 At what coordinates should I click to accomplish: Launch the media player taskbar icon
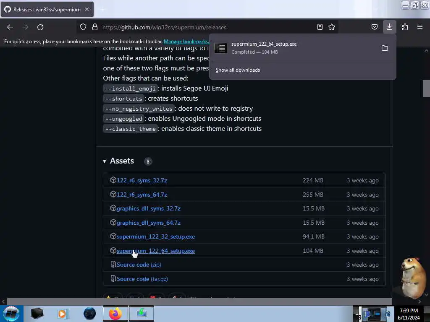pyautogui.click(x=62, y=314)
